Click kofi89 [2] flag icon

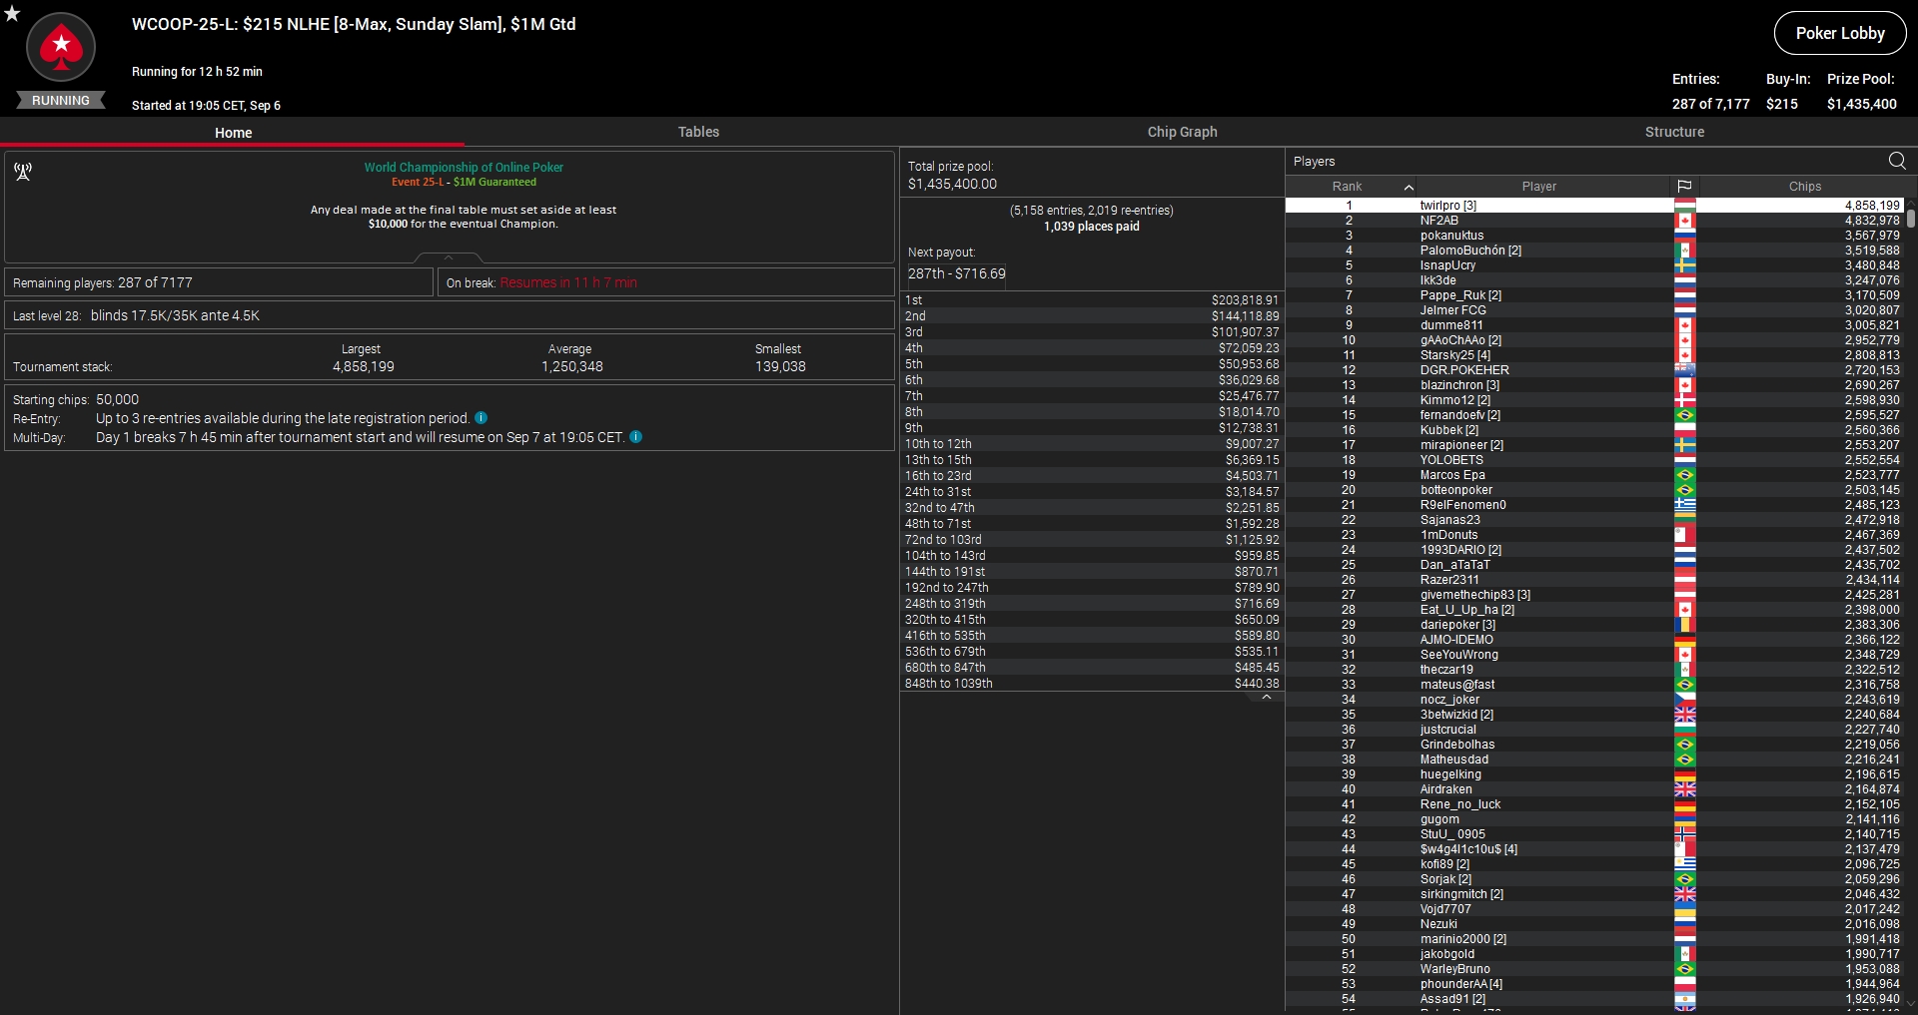point(1685,864)
